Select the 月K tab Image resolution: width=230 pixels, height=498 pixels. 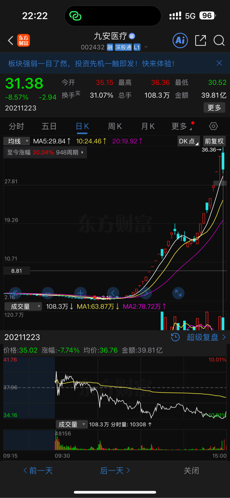(148, 126)
